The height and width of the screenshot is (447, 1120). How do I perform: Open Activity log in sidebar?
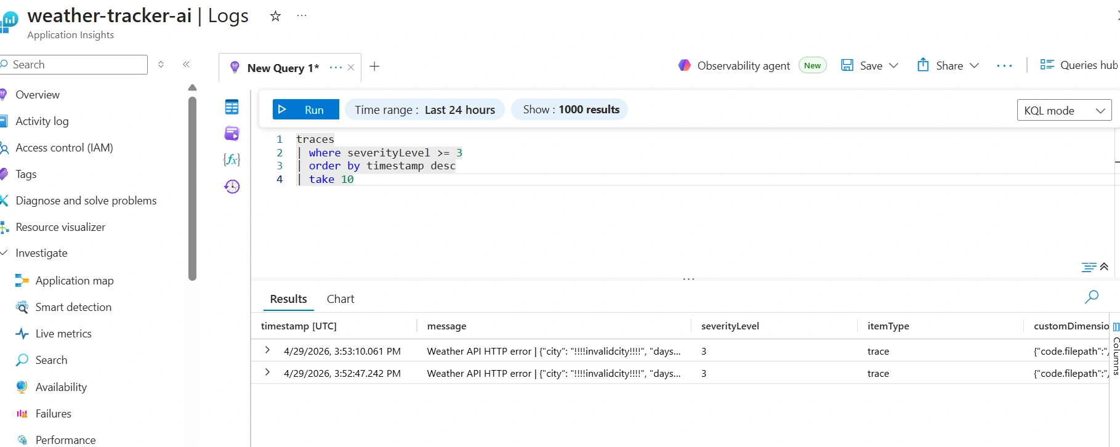[41, 121]
